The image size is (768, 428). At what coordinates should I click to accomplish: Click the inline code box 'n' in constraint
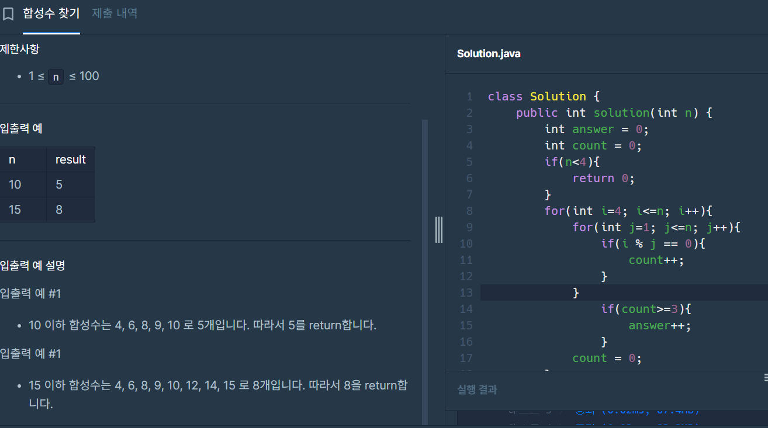56,76
